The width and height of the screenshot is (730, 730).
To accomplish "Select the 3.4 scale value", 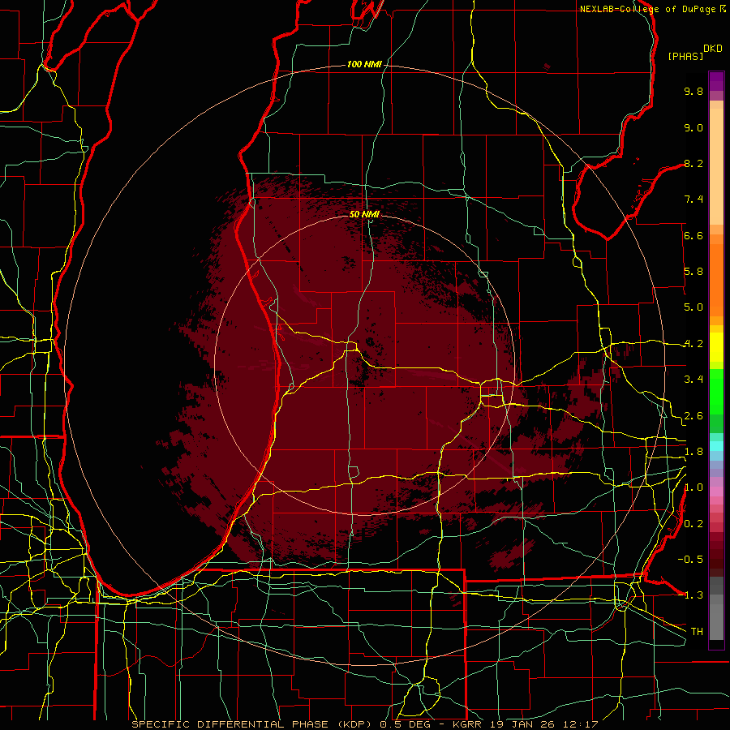I will click(693, 380).
